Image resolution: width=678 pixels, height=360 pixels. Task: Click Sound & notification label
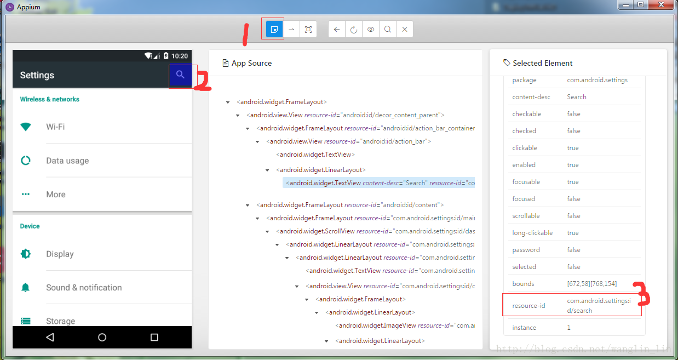tap(84, 288)
